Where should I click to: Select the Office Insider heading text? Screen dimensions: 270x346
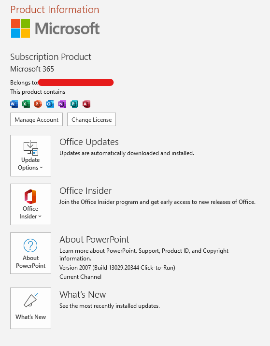(x=85, y=191)
